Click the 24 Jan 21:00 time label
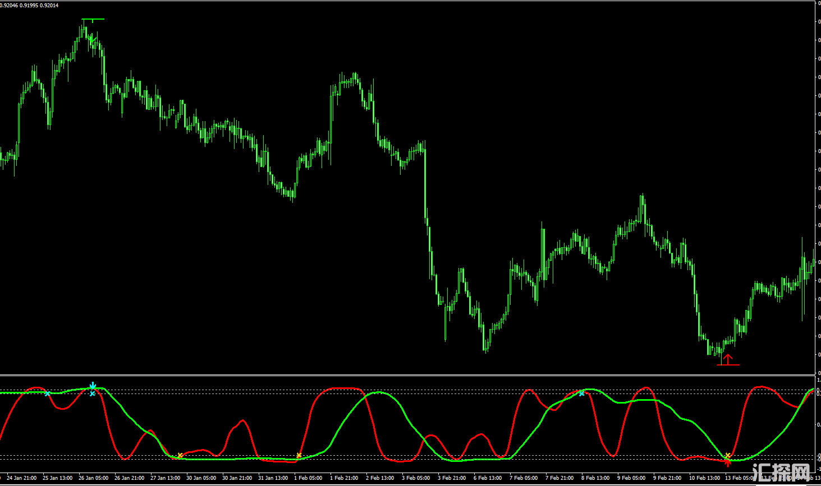 (x=22, y=478)
